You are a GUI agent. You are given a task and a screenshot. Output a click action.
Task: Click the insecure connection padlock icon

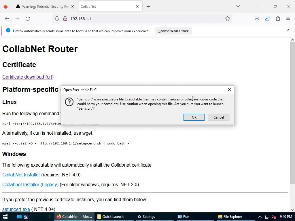65,19
